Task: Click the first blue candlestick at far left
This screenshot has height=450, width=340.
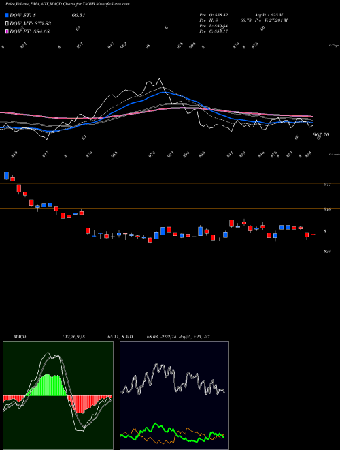Action: 6,176
